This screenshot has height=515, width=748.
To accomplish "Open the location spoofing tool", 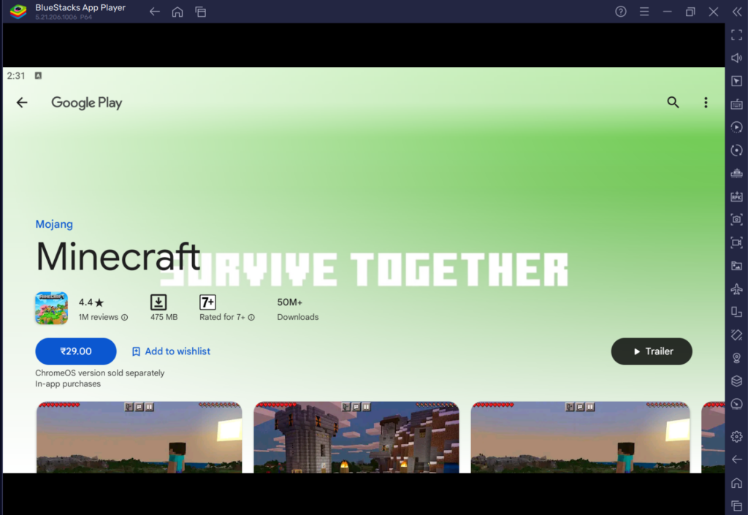I will pos(736,358).
